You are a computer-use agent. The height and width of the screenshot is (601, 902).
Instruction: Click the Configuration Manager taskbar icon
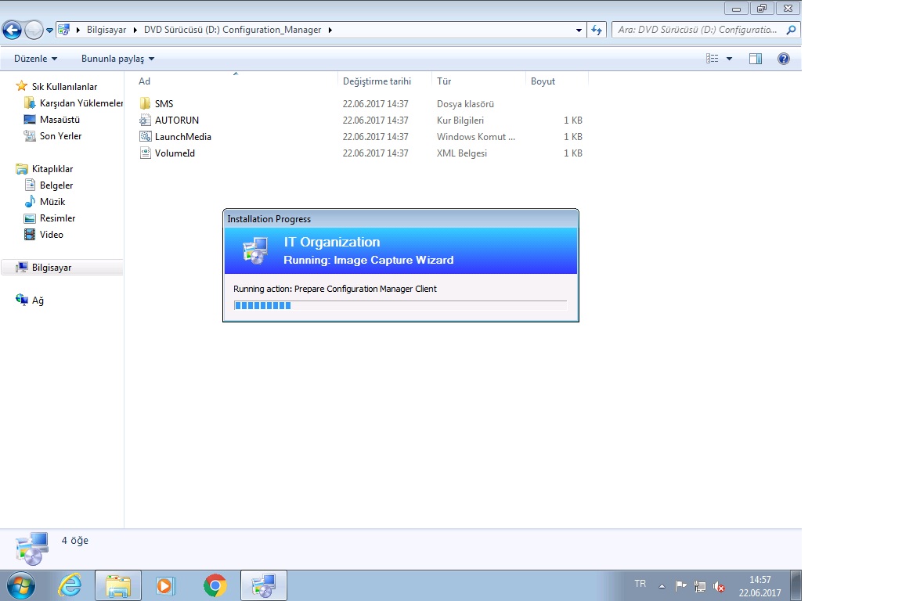[x=263, y=585]
